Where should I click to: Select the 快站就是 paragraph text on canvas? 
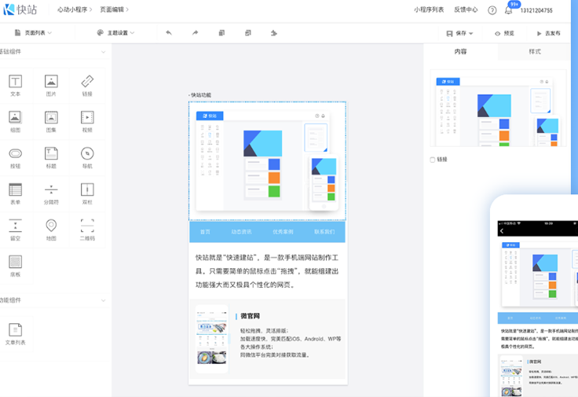pyautogui.click(x=267, y=271)
